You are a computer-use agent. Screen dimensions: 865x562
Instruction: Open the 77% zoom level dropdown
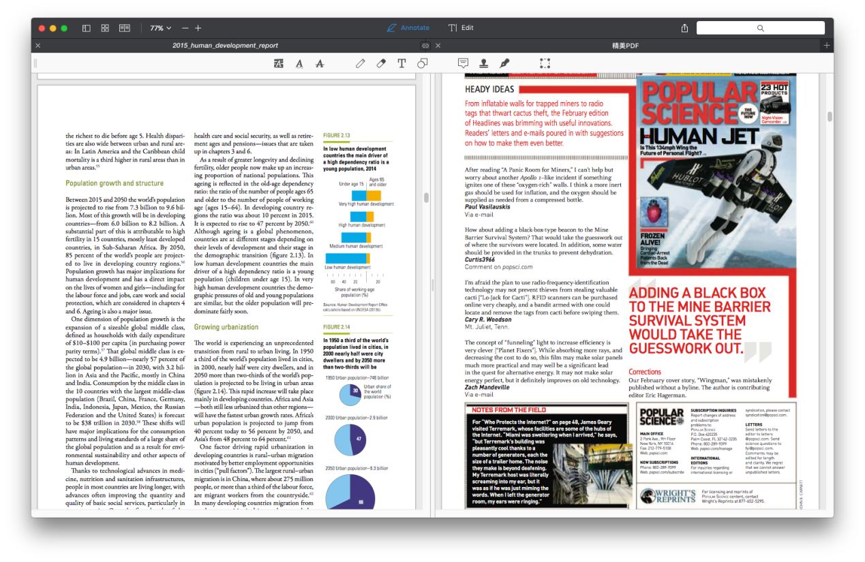pyautogui.click(x=160, y=28)
